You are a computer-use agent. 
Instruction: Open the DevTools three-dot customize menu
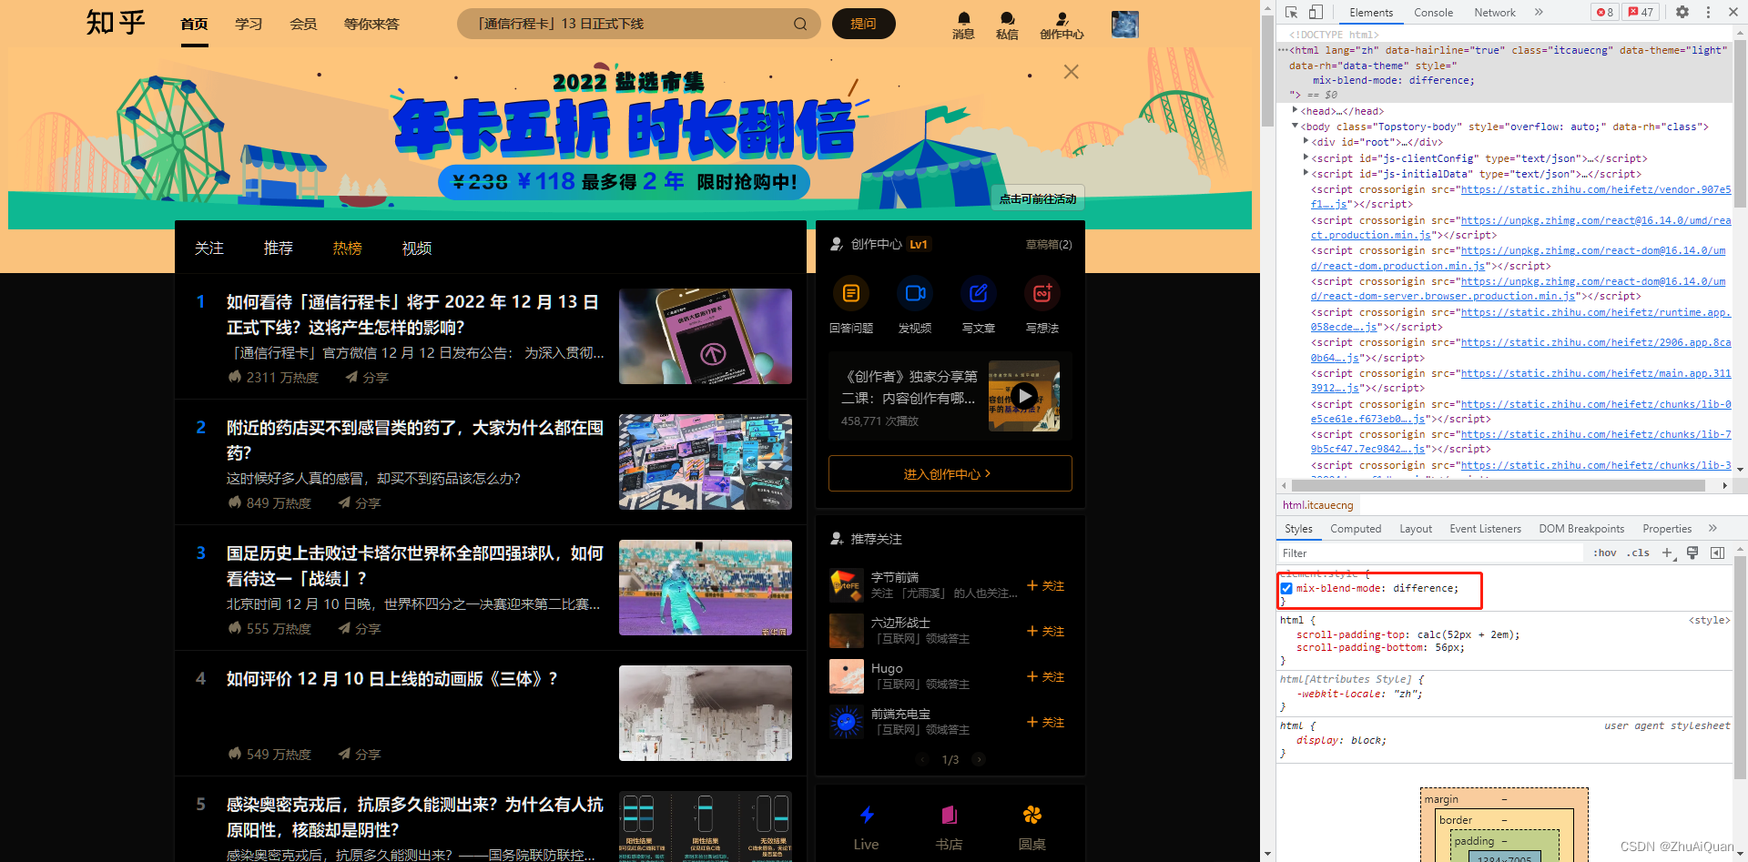[1708, 12]
